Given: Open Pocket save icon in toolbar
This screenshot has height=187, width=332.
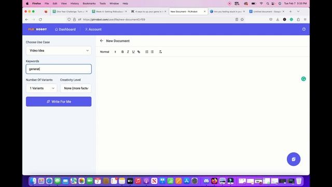Looking at the screenshot, I should 271,20.
